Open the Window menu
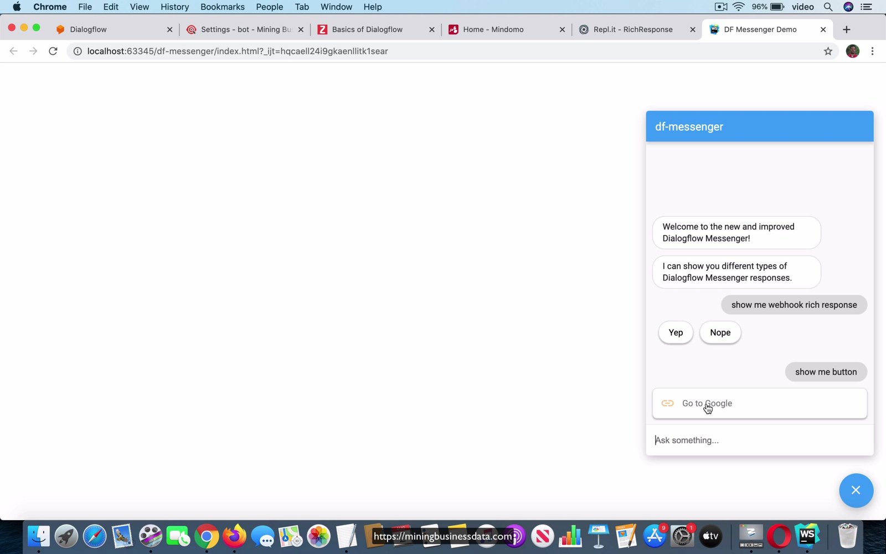Screen dimensions: 886x554 coord(336,7)
